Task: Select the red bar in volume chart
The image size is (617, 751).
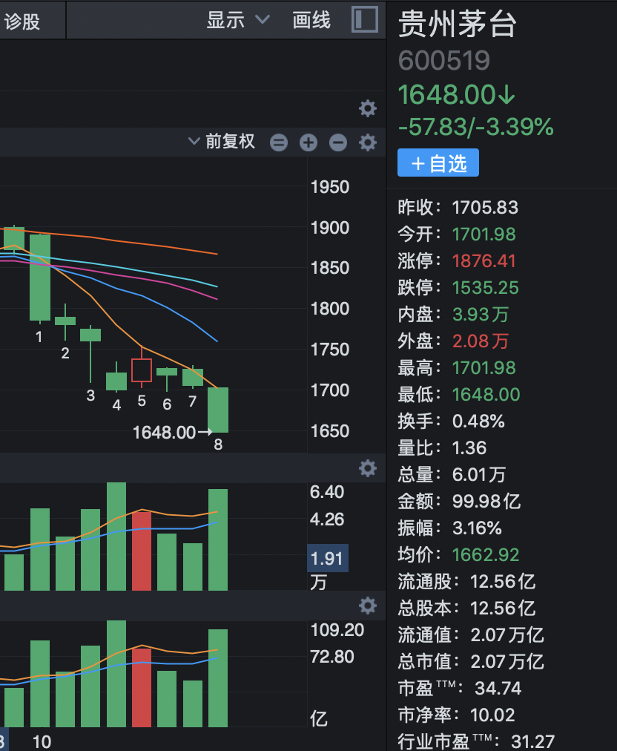Action: click(142, 549)
